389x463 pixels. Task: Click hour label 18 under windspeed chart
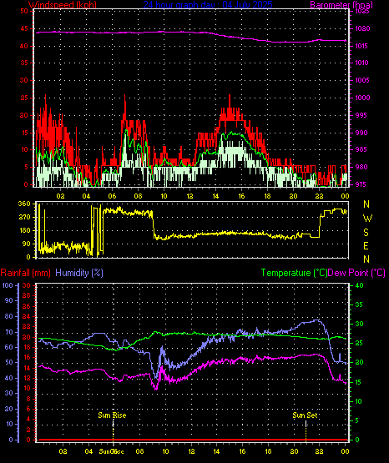tap(267, 196)
